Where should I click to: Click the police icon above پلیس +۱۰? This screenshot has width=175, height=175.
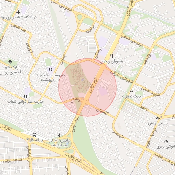coord(59,135)
